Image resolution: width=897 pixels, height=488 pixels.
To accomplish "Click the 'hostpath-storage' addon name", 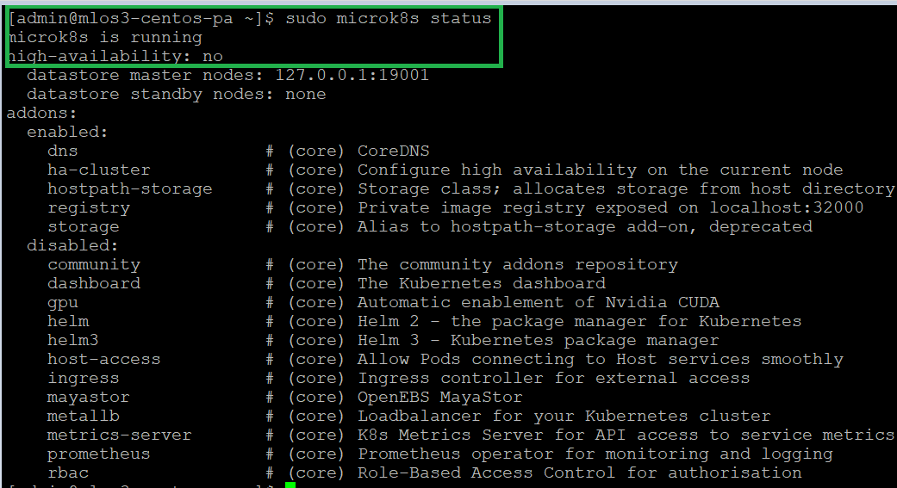I will click(129, 188).
